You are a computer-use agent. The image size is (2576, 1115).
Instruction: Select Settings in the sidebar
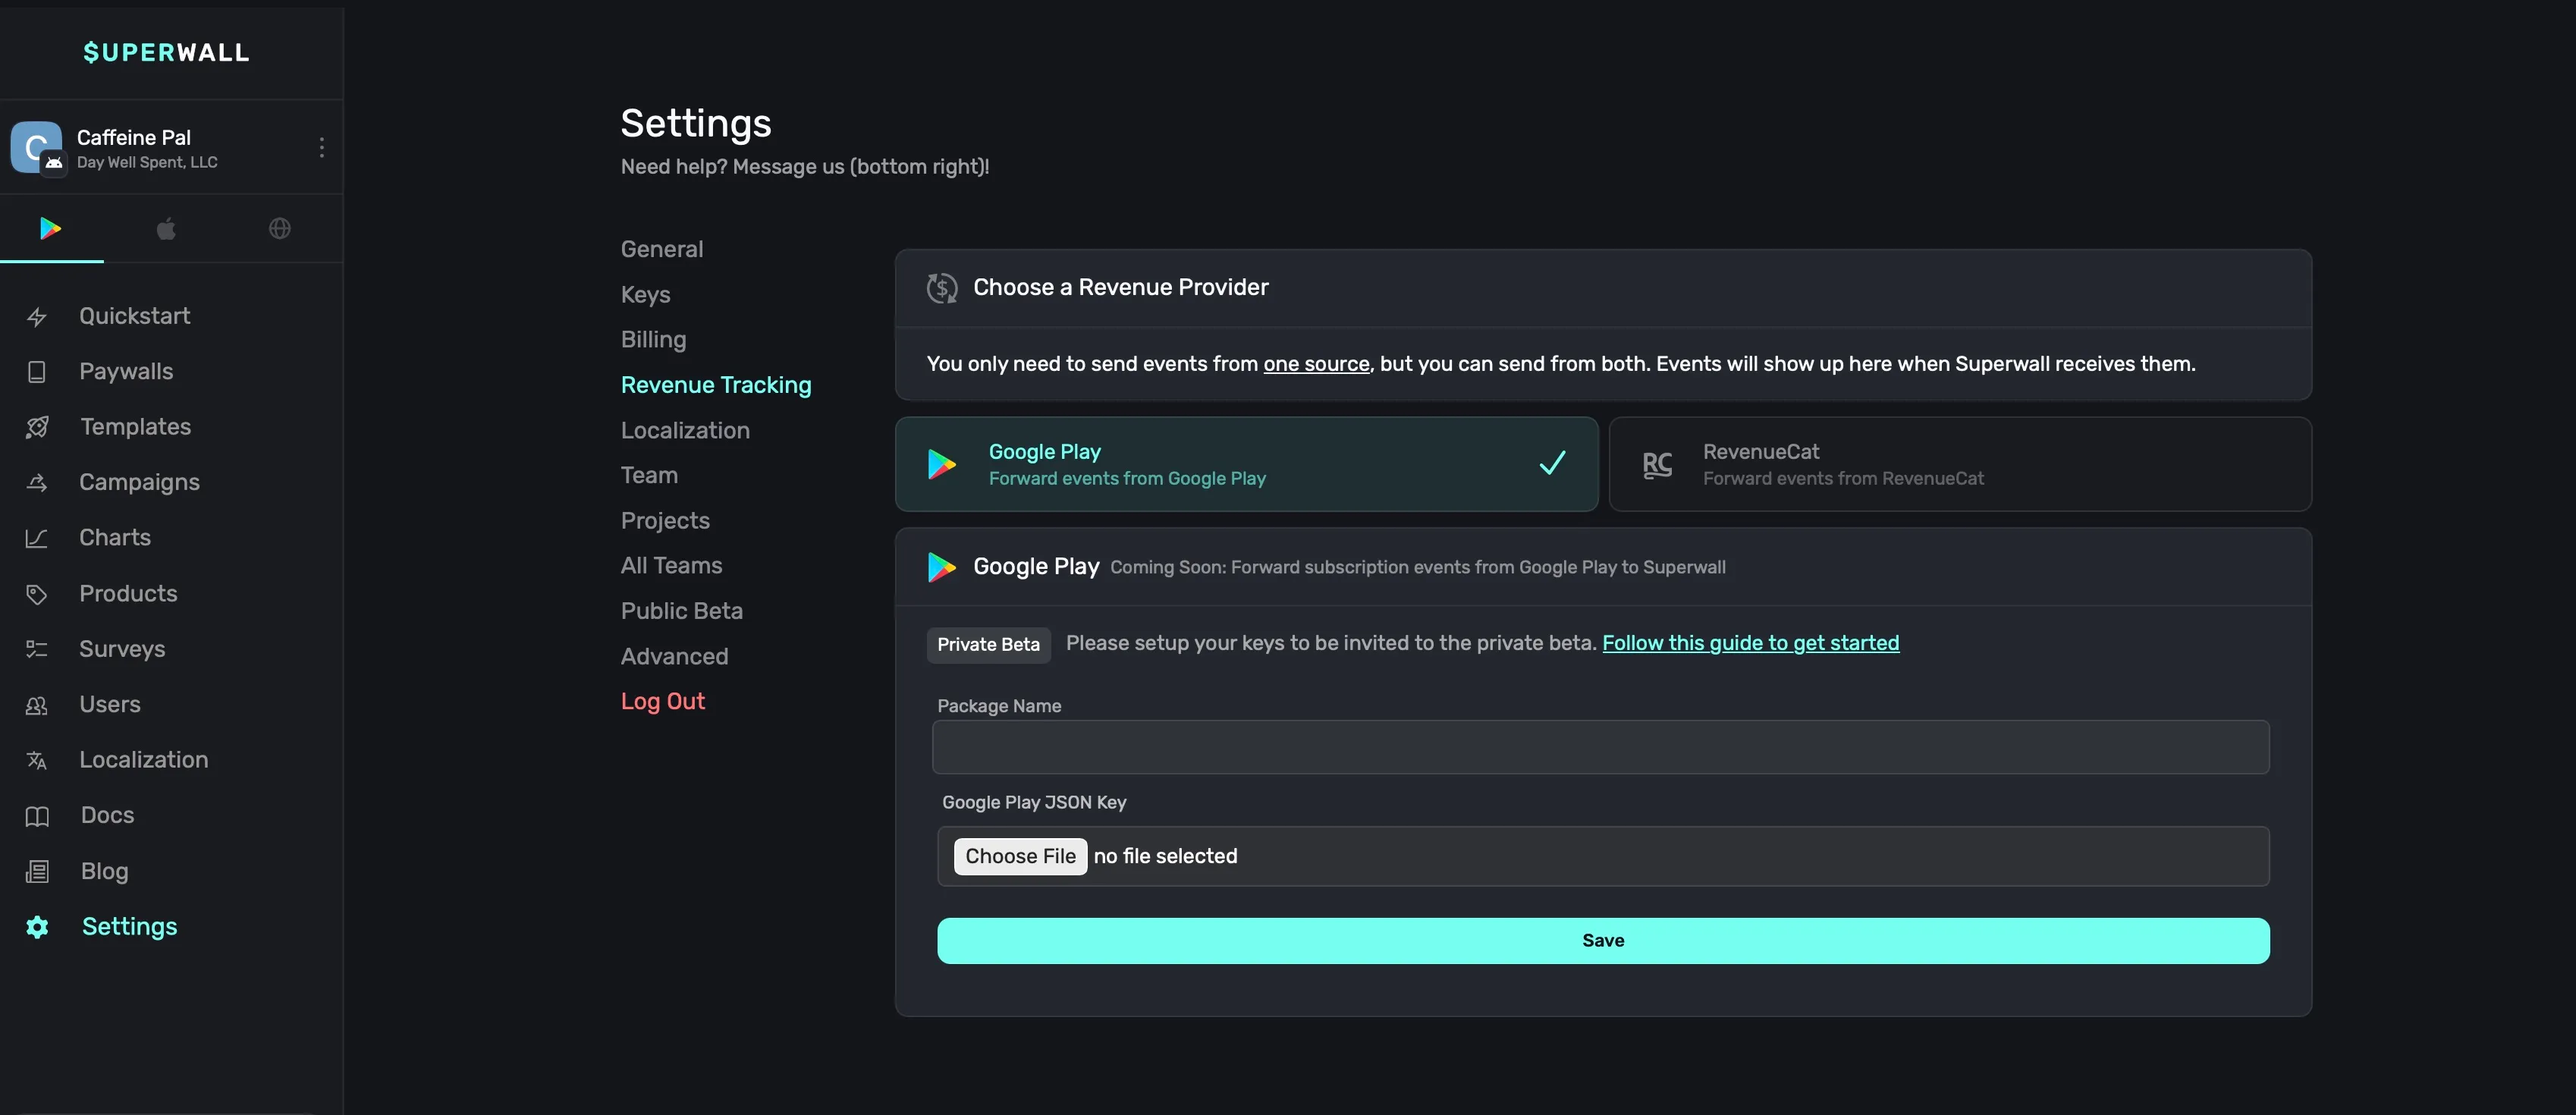(x=129, y=926)
